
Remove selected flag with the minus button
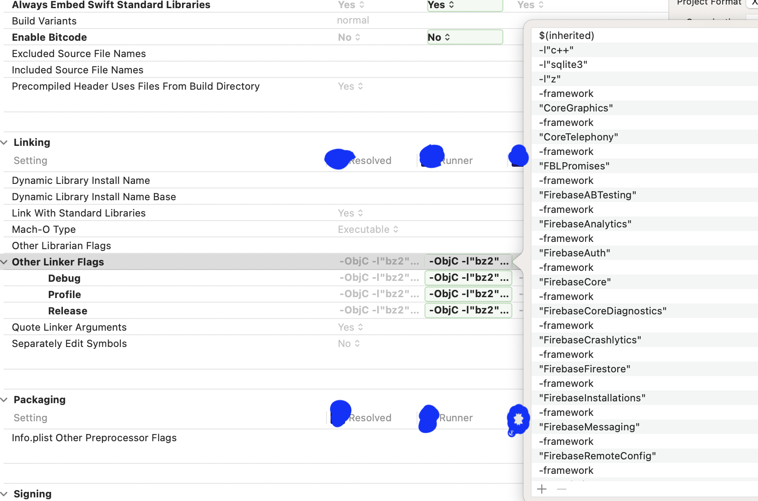[x=561, y=489]
